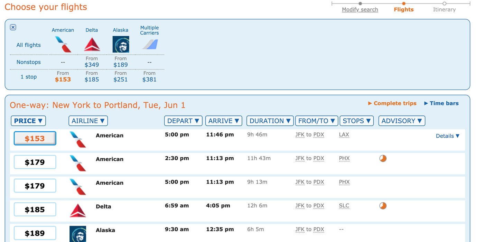Viewport: 484px width, 242px height.
Task: Select the $153 fare button
Action: coord(35,138)
